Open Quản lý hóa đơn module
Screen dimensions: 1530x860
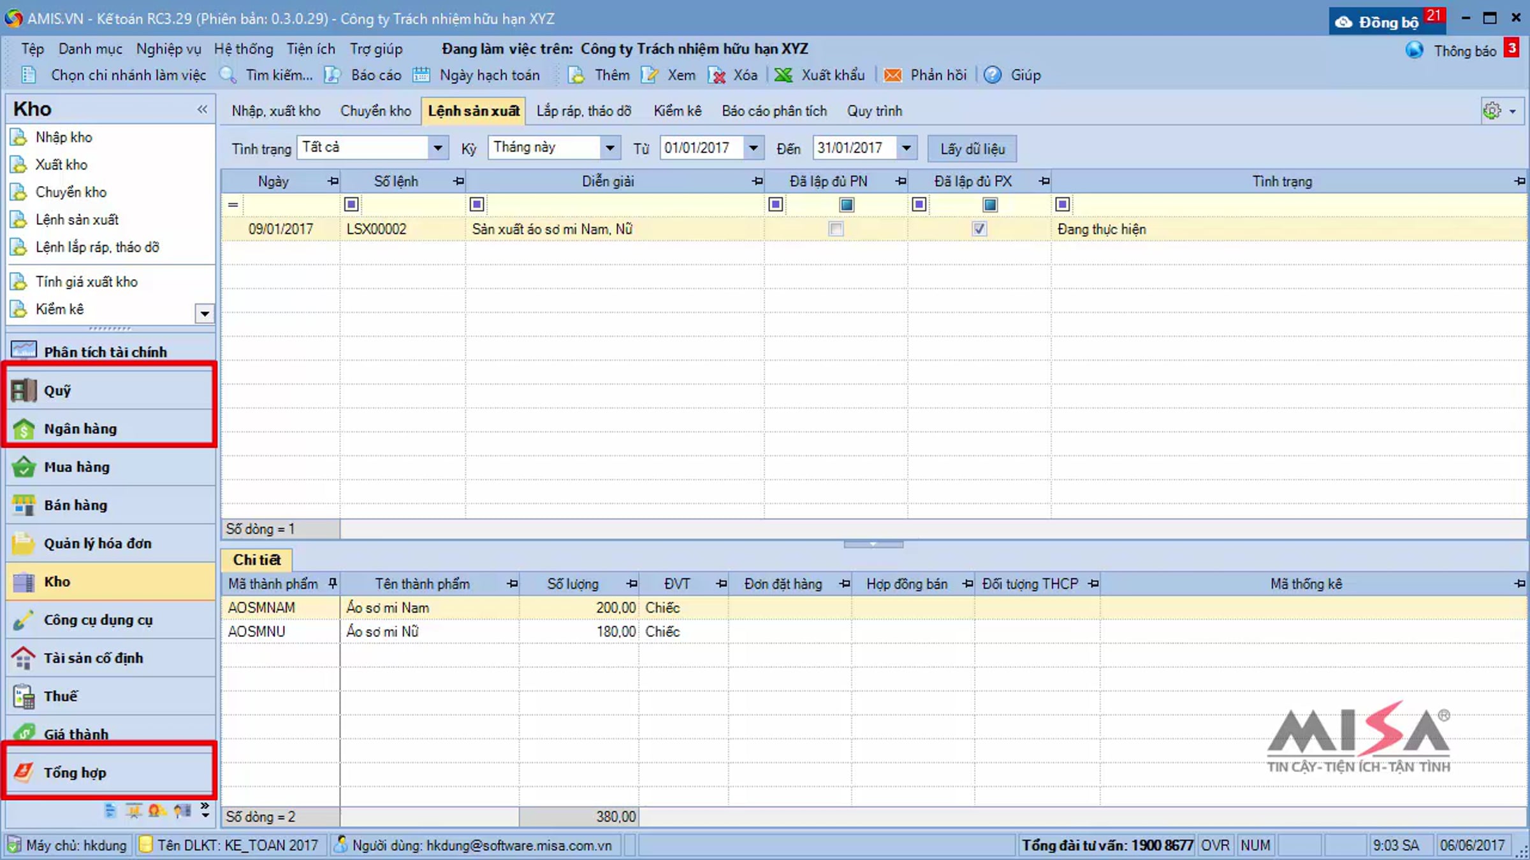pos(110,543)
